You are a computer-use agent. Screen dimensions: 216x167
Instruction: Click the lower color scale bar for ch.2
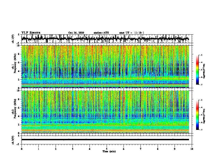(x=197, y=115)
